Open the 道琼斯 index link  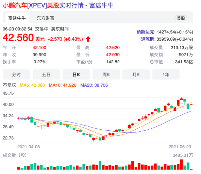pyautogui.click(x=148, y=39)
